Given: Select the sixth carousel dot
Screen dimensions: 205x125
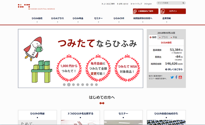Looking at the screenshot, I should [87, 85].
